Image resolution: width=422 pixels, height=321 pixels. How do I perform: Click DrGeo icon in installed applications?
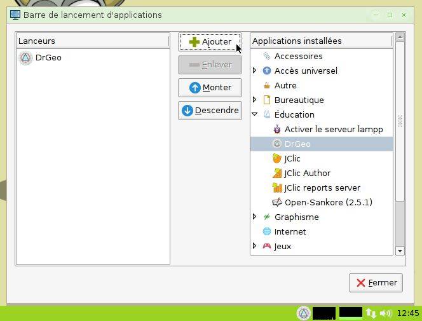[277, 144]
